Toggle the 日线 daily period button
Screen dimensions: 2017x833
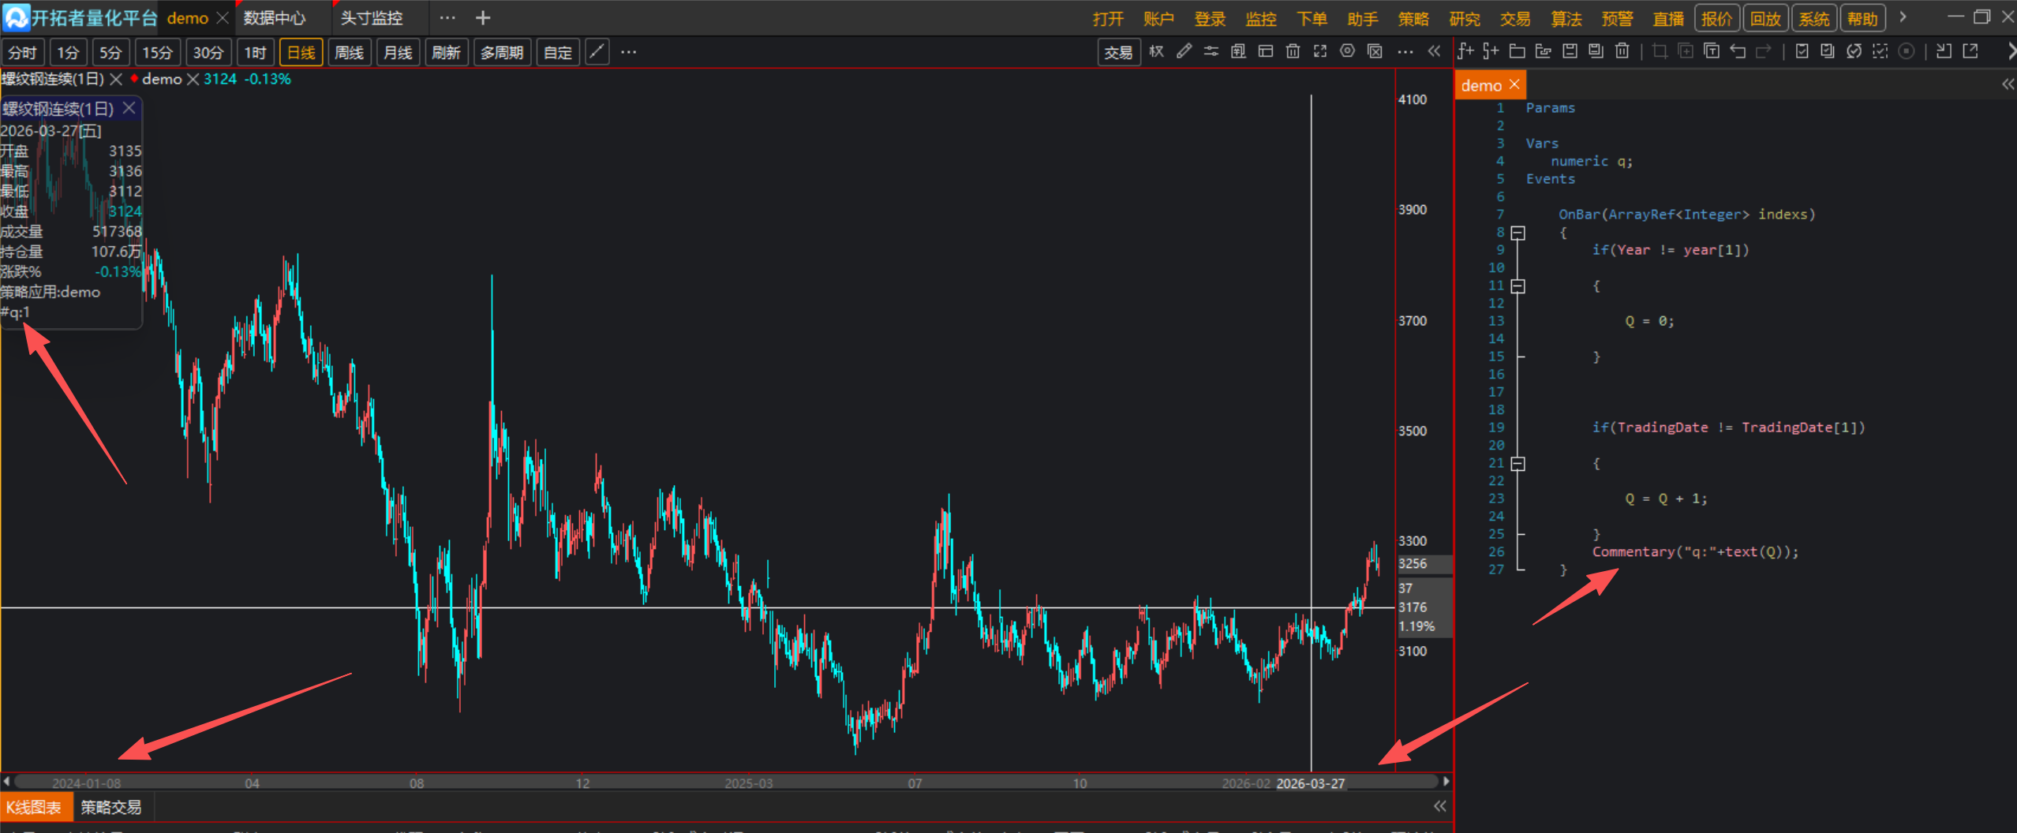click(301, 52)
